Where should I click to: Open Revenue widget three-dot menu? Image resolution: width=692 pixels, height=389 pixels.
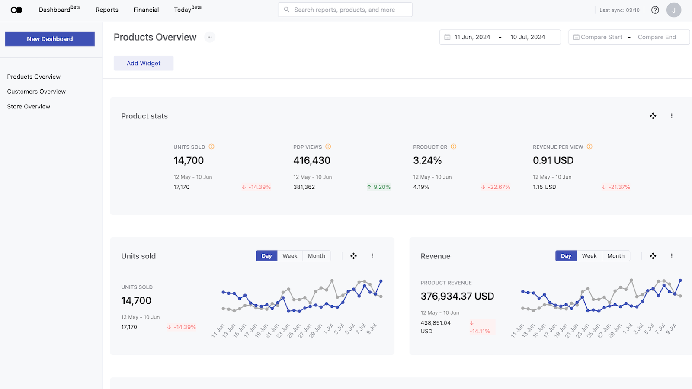pos(671,256)
